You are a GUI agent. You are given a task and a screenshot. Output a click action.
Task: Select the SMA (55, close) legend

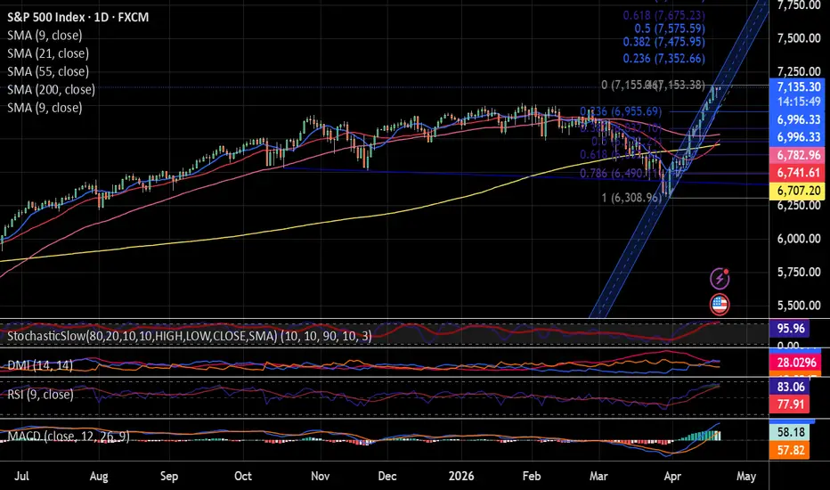(48, 71)
